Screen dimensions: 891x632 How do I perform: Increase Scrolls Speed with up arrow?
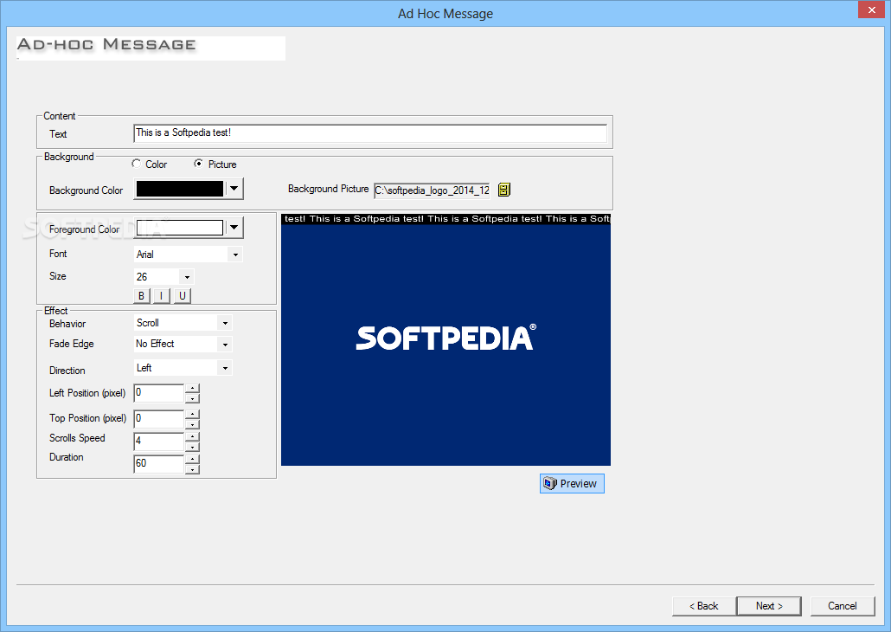point(193,436)
